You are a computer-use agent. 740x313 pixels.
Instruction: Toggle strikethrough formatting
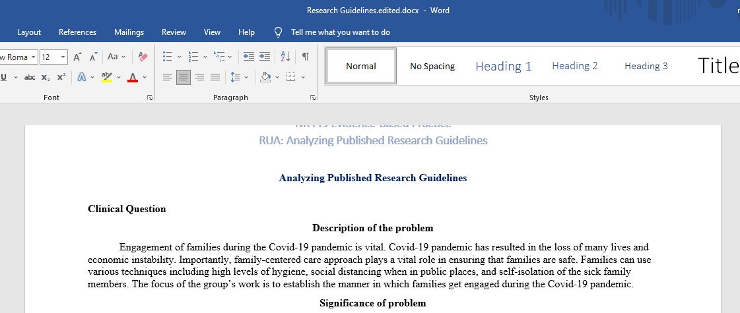pyautogui.click(x=30, y=77)
